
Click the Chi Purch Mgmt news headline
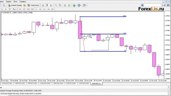point(21,94)
